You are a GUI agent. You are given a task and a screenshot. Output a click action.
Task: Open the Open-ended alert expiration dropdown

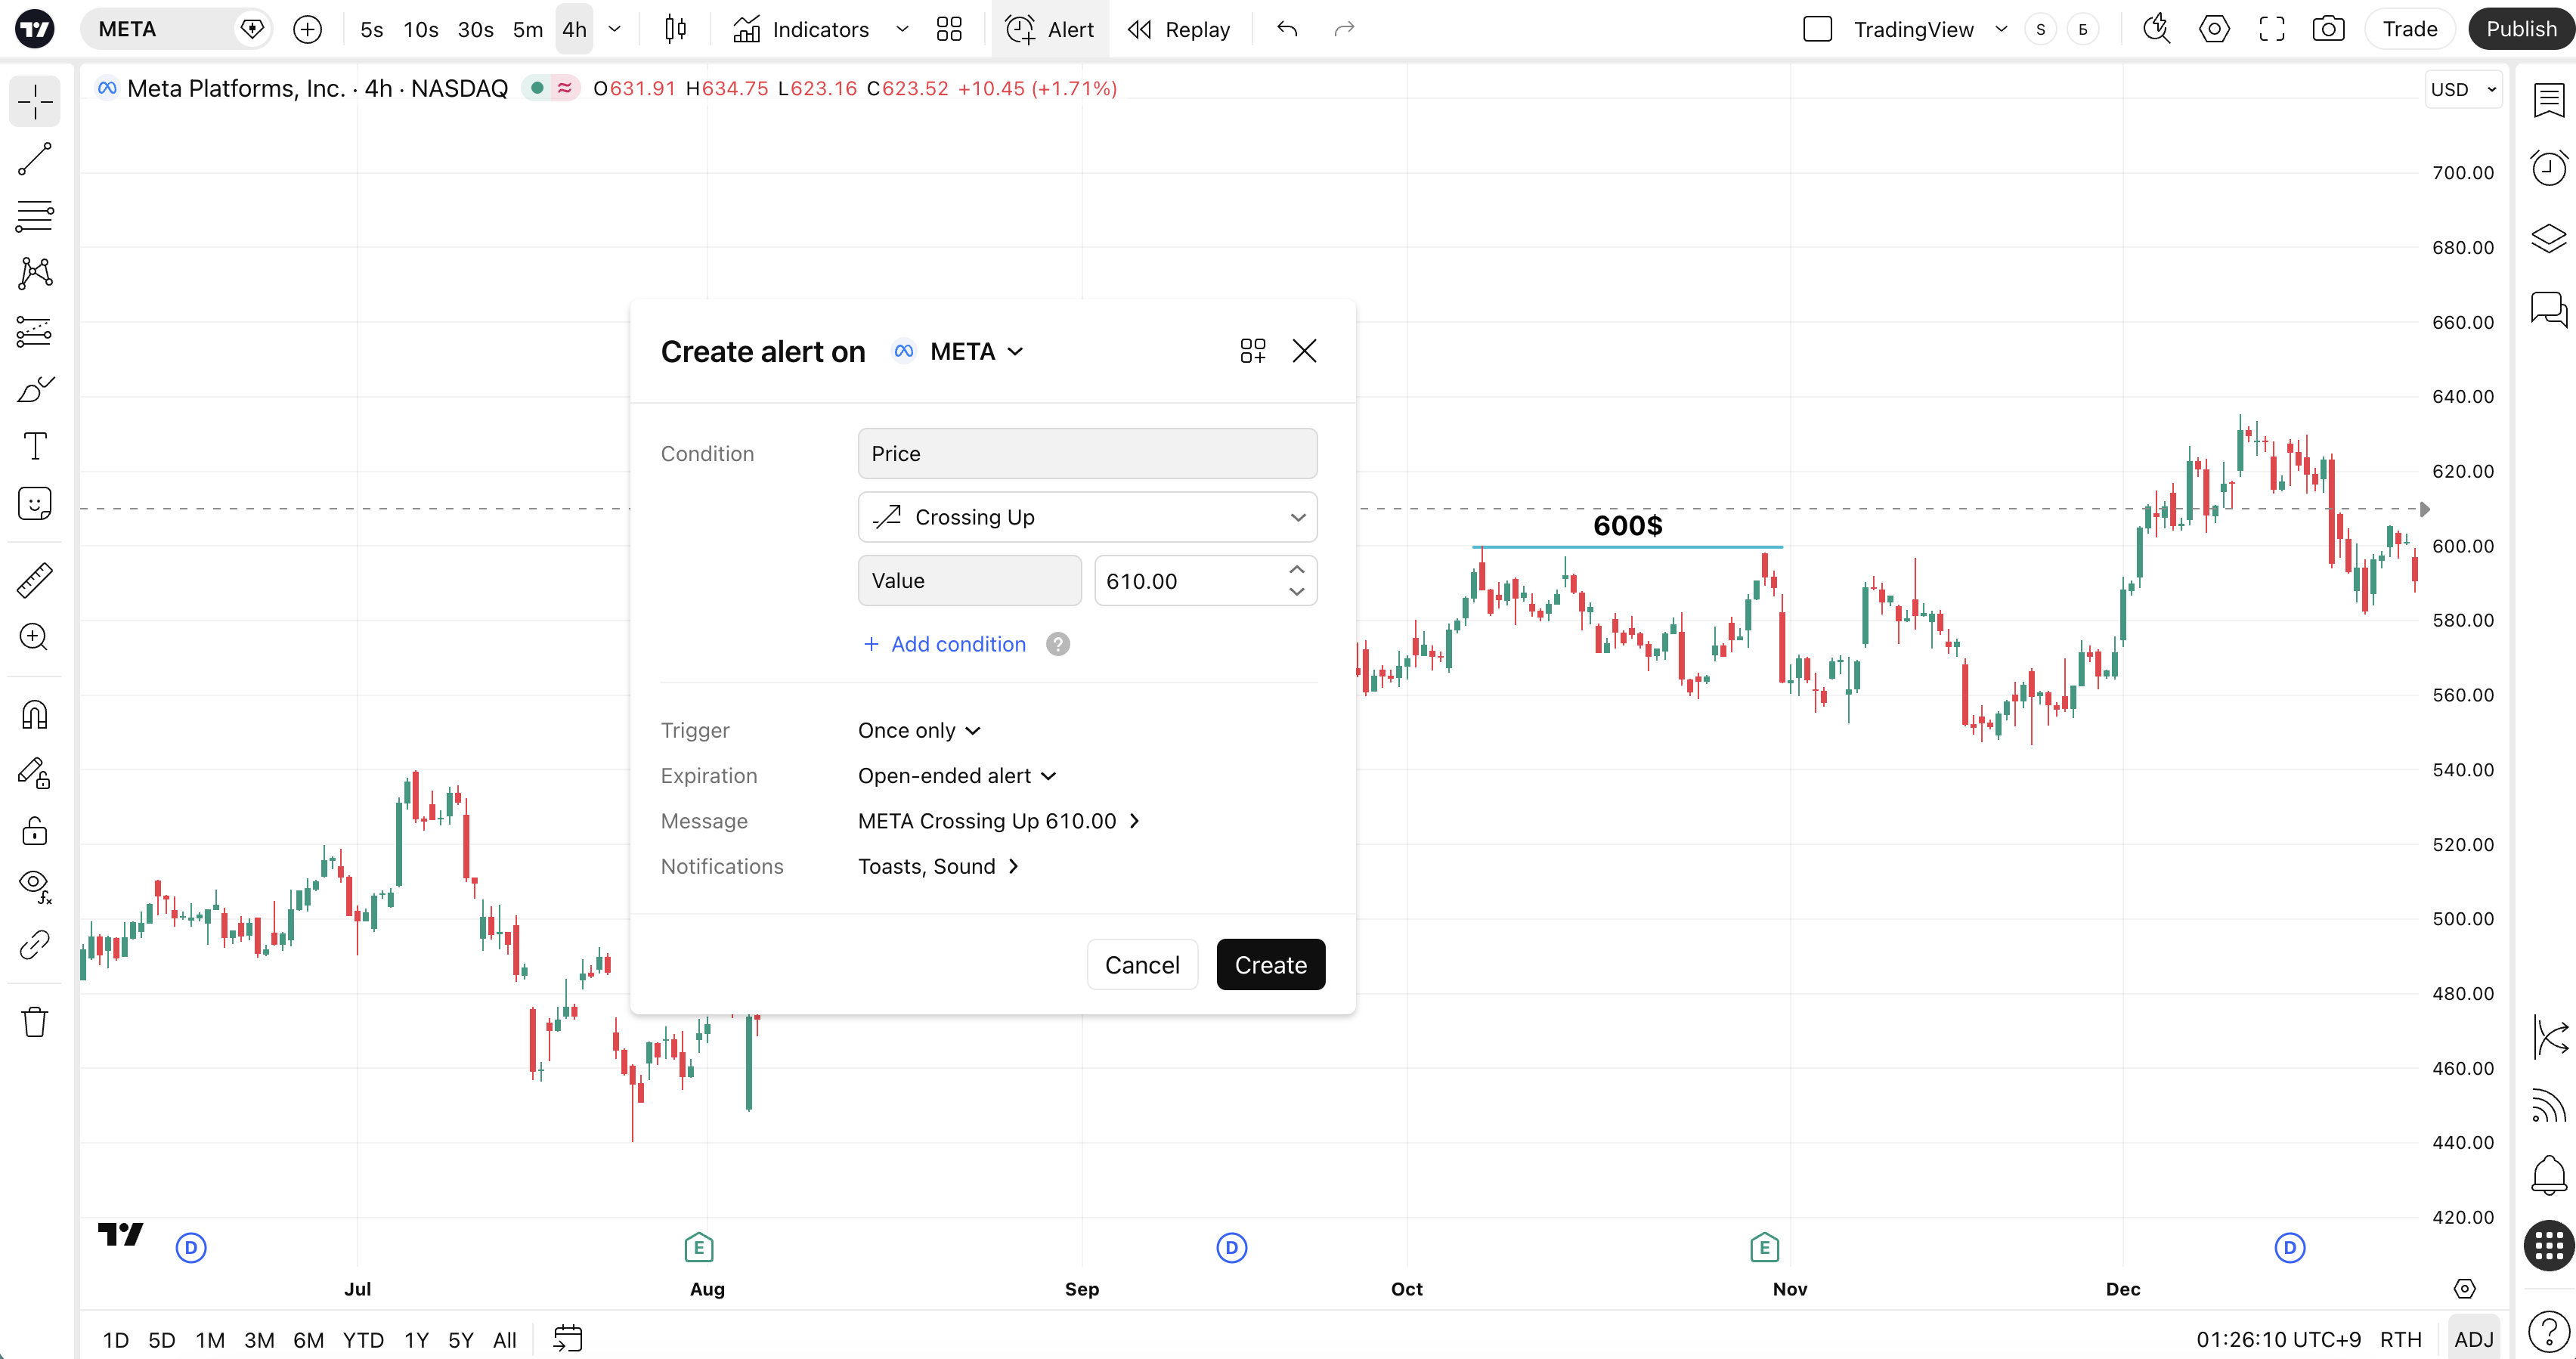point(957,776)
